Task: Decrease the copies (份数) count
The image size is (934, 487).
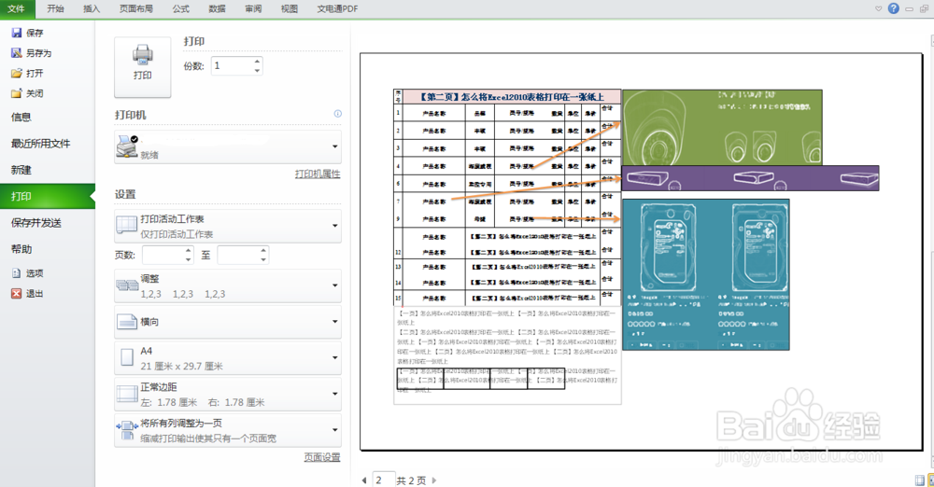Action: pyautogui.click(x=257, y=70)
